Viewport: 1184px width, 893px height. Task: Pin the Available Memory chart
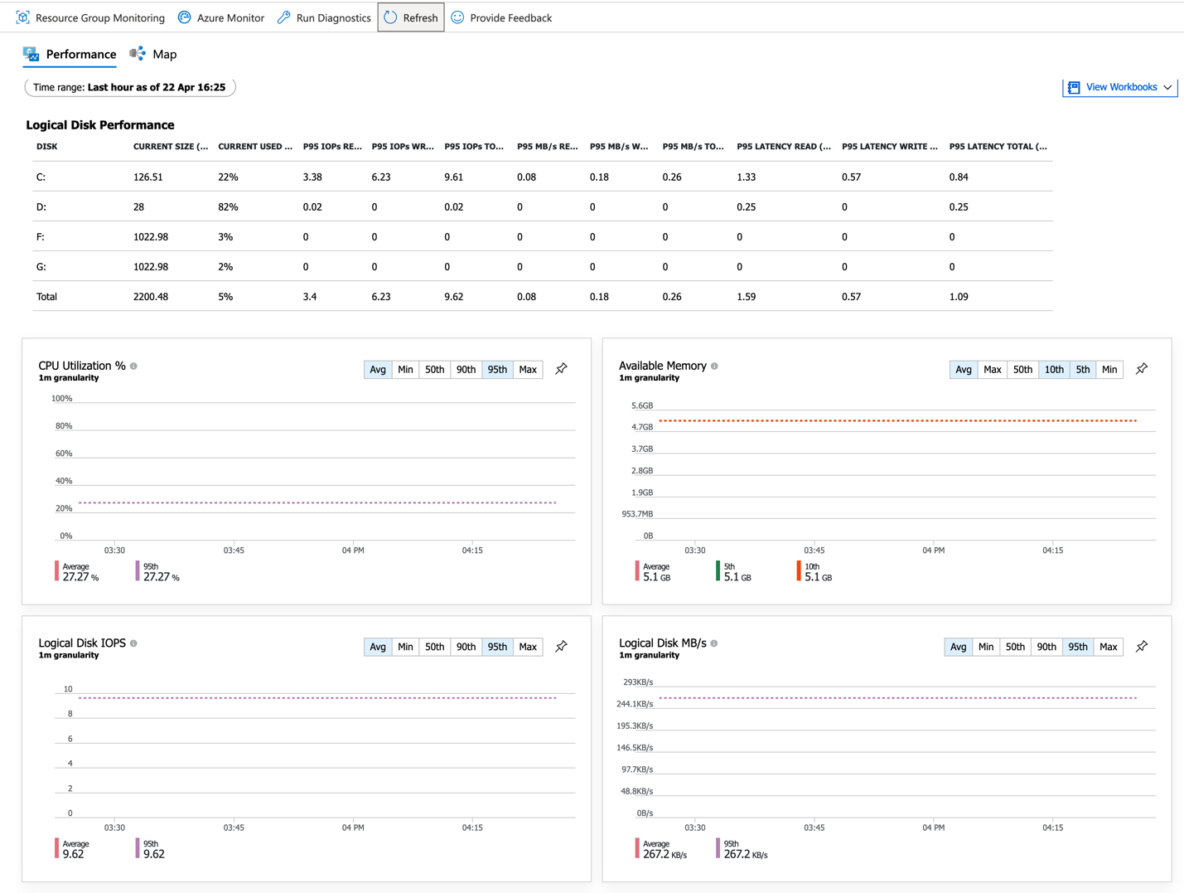[x=1142, y=369]
